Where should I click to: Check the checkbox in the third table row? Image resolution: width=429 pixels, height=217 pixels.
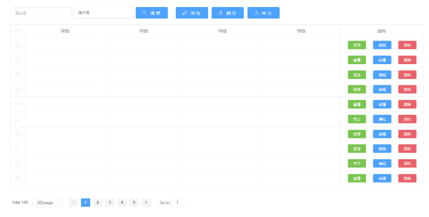pyautogui.click(x=18, y=74)
